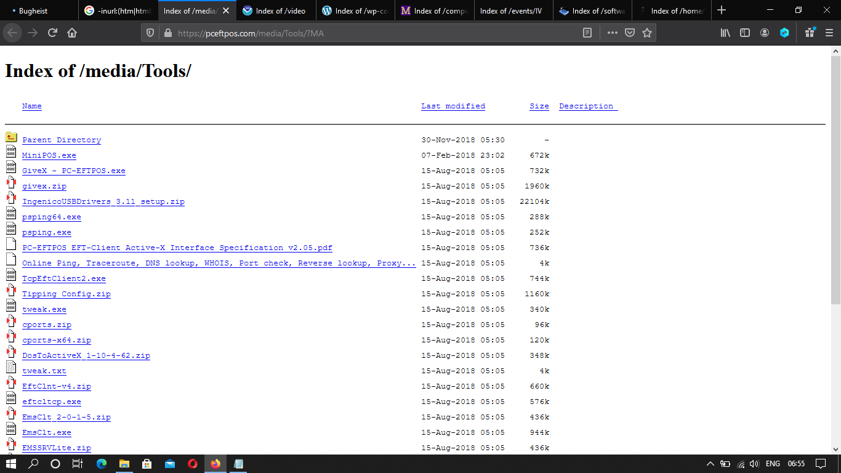Show sidebars icon in toolbar
Viewport: 841px width, 473px height.
745,33
